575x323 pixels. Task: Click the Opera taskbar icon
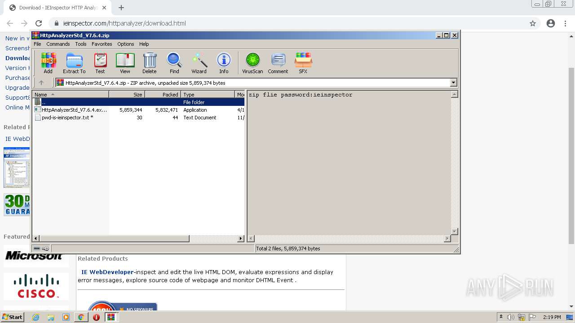(x=96, y=317)
